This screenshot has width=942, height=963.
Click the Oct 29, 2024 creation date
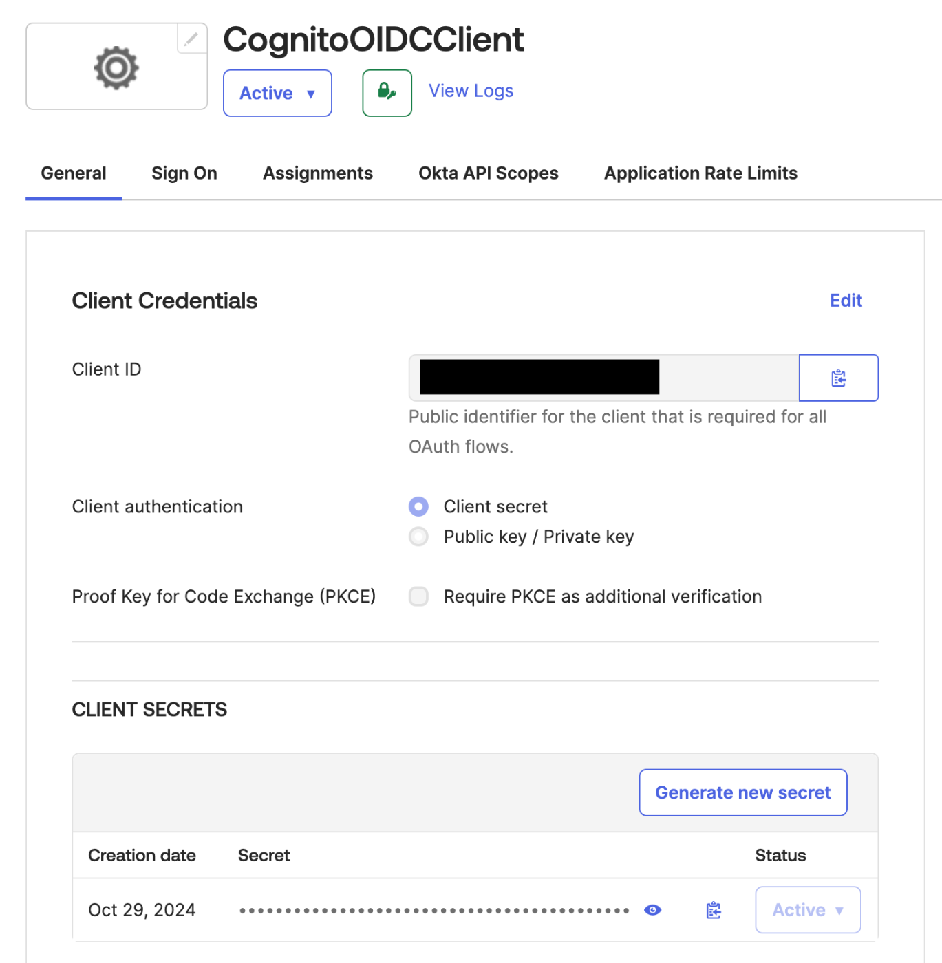pyautogui.click(x=142, y=910)
